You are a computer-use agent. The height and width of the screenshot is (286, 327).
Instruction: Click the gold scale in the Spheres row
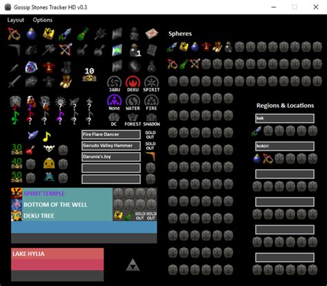click(184, 47)
